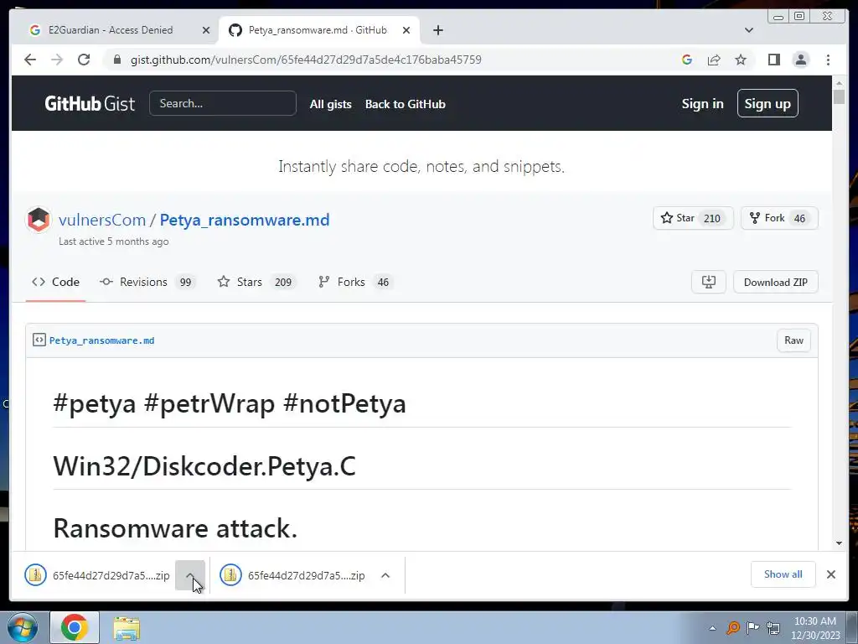Click the vertical scrollbar thumb

click(839, 97)
